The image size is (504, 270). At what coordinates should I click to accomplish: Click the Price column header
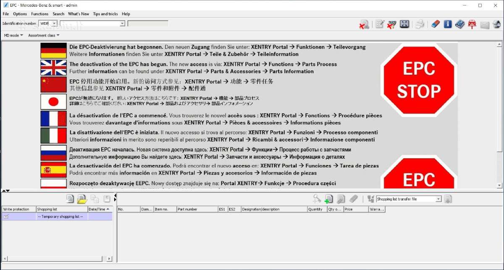click(356, 209)
